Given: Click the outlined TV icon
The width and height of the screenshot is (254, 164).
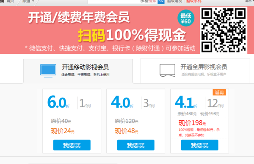Looking at the screenshot, I should click(167, 70).
